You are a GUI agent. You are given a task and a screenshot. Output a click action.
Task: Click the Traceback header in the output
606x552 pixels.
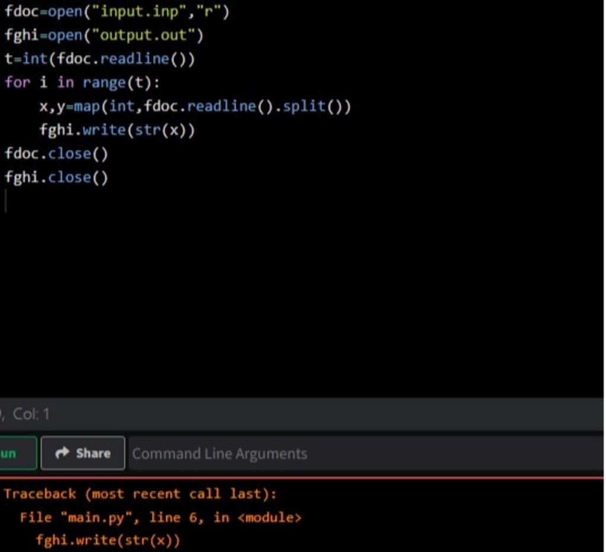[140, 494]
